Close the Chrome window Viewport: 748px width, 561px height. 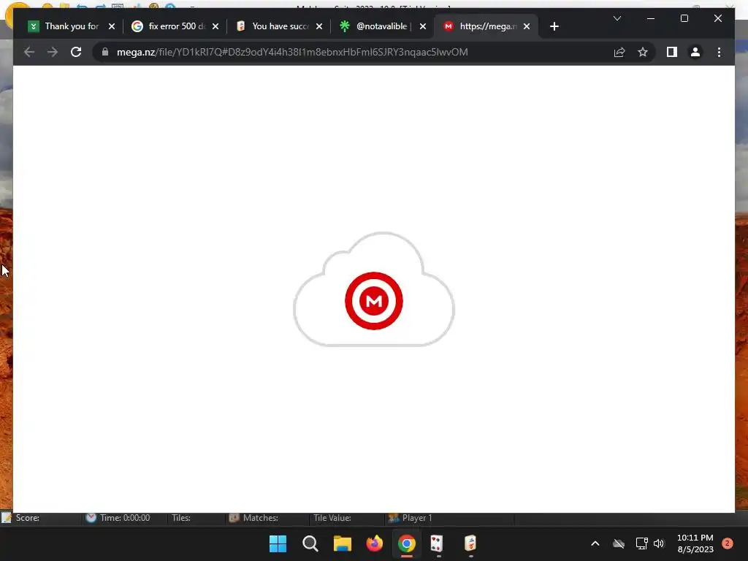717,18
